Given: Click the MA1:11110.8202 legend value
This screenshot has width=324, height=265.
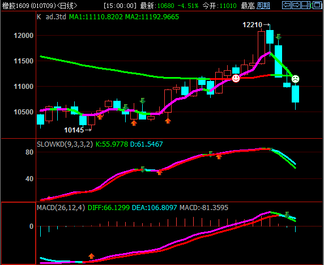Looking at the screenshot, I should tap(96, 17).
